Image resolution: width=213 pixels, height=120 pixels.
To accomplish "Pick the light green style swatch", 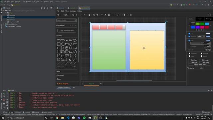I will [197, 24].
